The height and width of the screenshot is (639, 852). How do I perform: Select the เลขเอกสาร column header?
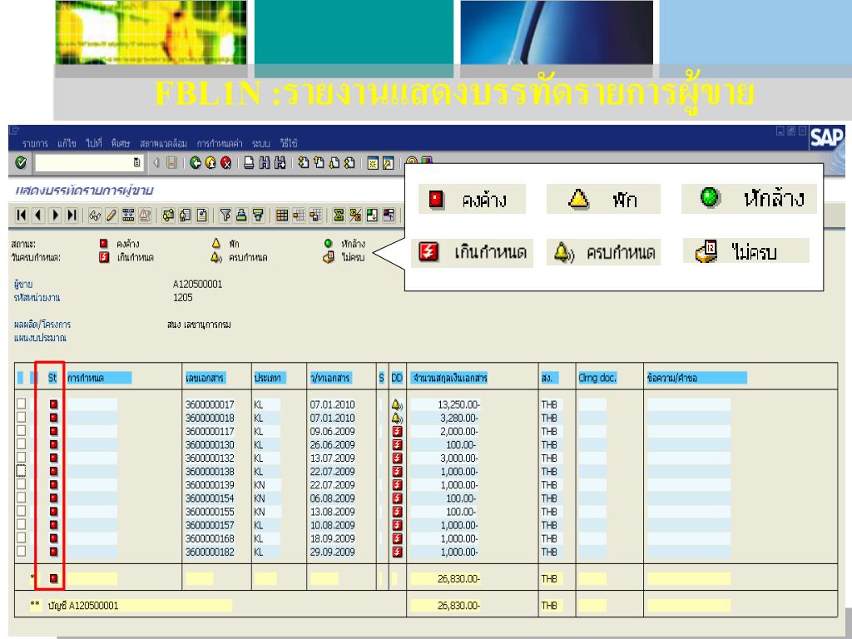[x=205, y=378]
